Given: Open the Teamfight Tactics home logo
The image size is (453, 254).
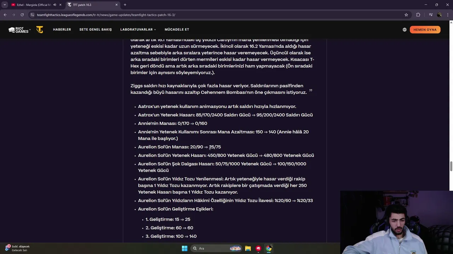Looking at the screenshot, I should coord(40,30).
